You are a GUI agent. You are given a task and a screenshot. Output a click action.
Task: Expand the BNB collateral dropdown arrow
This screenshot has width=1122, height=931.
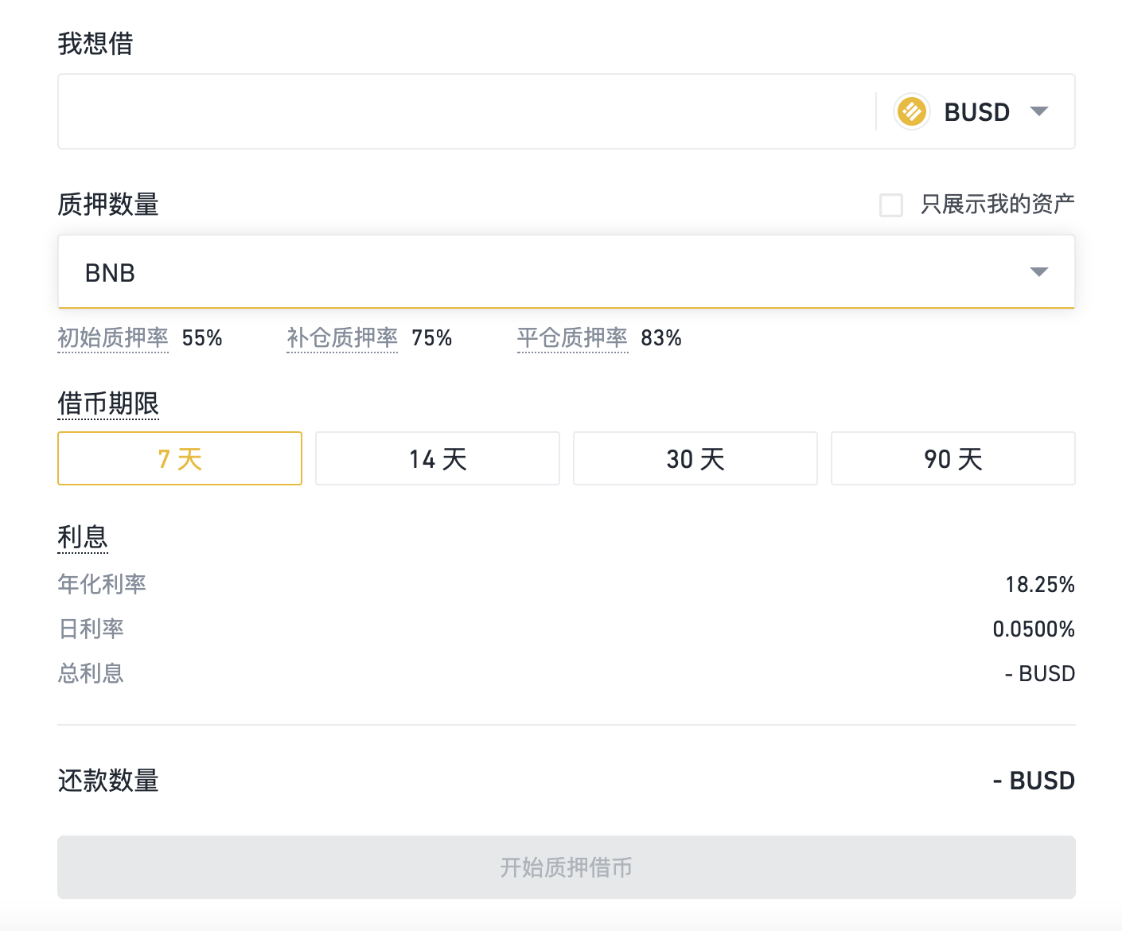point(1039,272)
